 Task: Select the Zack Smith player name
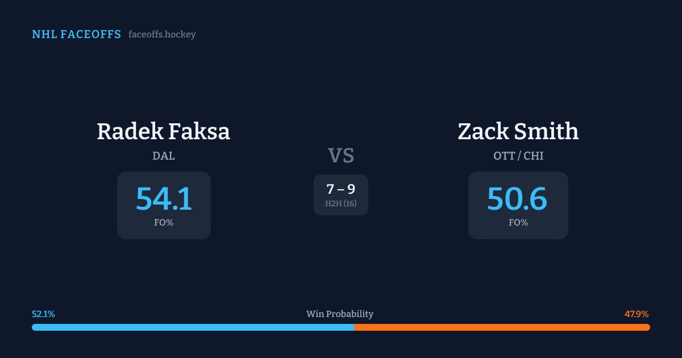(518, 131)
